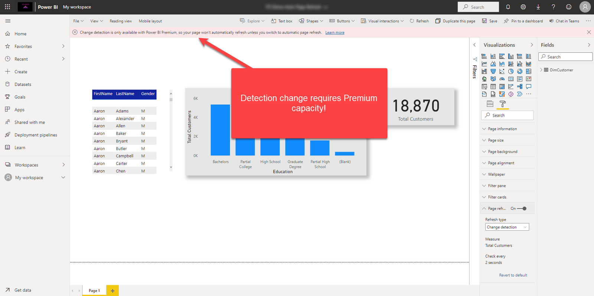Pick the treemap visualization icon
The width and height of the screenshot is (594, 296).
click(x=529, y=71)
